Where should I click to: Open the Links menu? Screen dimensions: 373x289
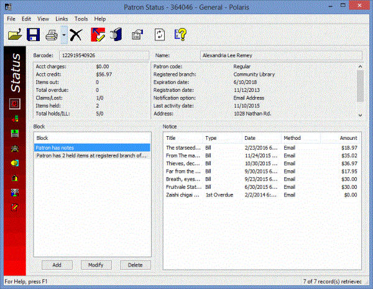click(62, 19)
